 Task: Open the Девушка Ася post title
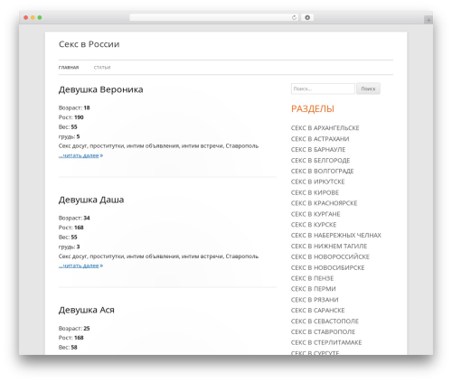[87, 310]
